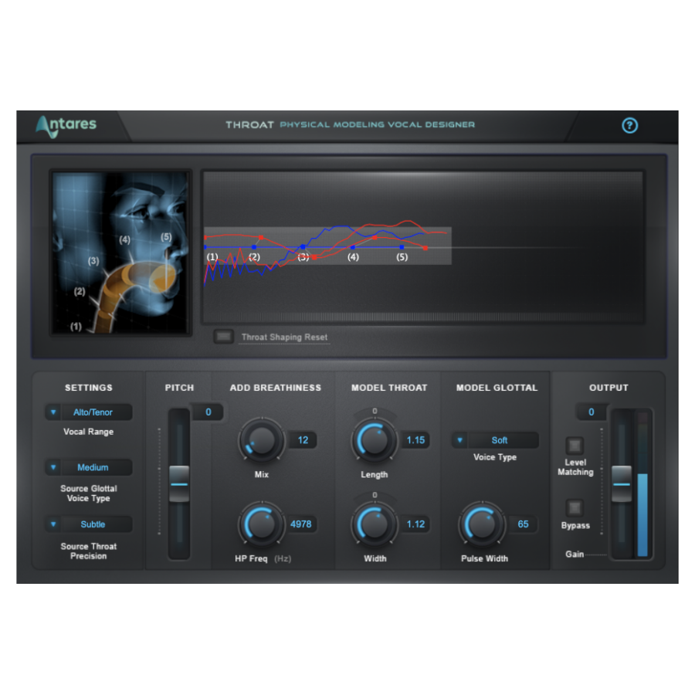The height and width of the screenshot is (695, 695).
Task: Toggle the Throat Shaping Reset button
Action: [x=223, y=337]
